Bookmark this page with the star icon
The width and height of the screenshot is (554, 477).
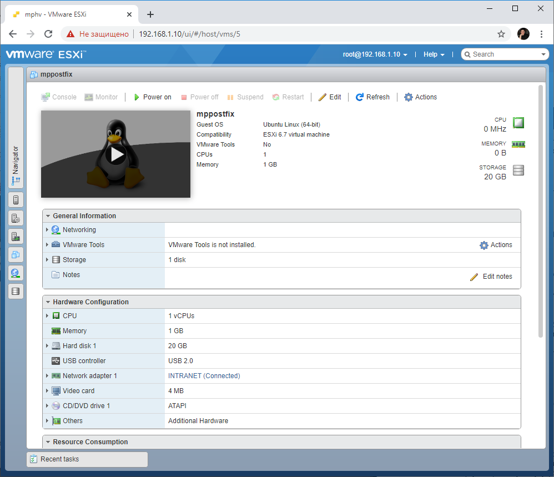(501, 34)
